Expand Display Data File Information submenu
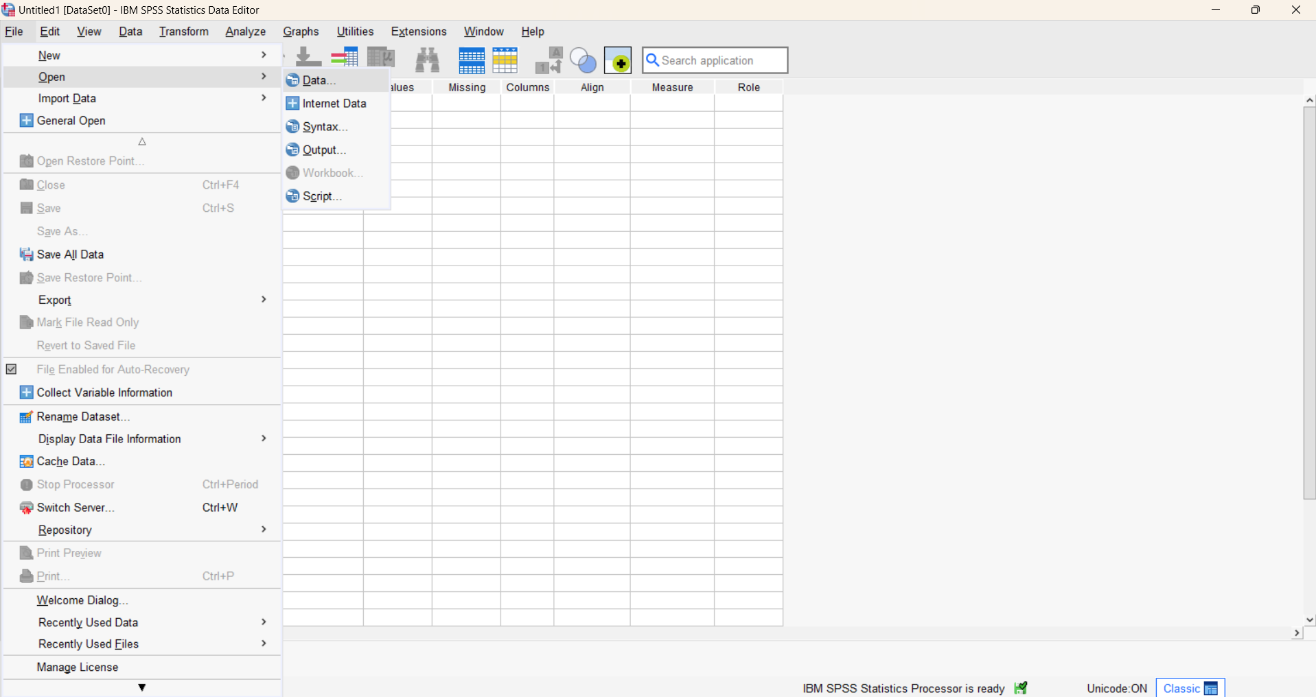The width and height of the screenshot is (1316, 697). 142,439
